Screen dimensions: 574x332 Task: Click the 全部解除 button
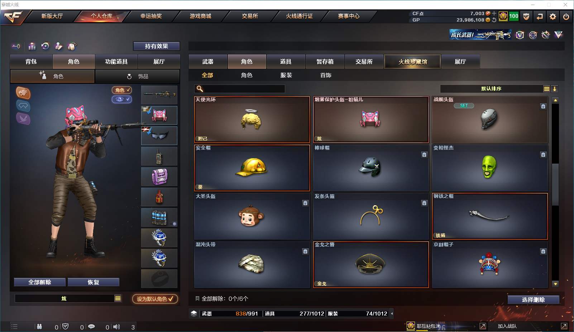(40, 282)
